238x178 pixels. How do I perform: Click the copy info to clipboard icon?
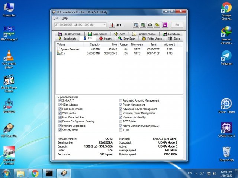(136, 25)
